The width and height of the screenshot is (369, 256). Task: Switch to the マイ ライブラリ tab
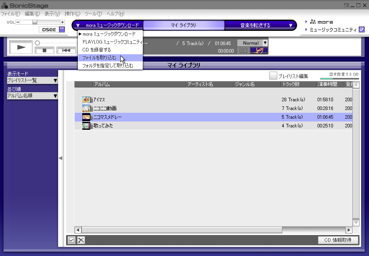point(184,25)
